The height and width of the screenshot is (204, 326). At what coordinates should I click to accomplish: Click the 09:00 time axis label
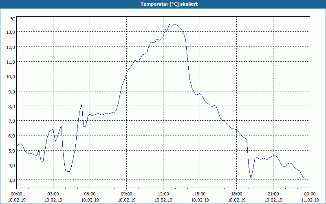coord(127,194)
